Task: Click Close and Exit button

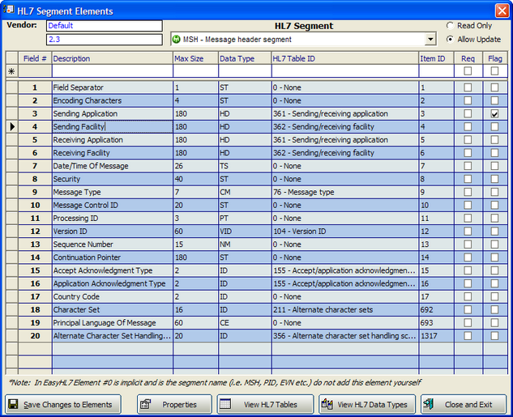Action: [x=464, y=404]
